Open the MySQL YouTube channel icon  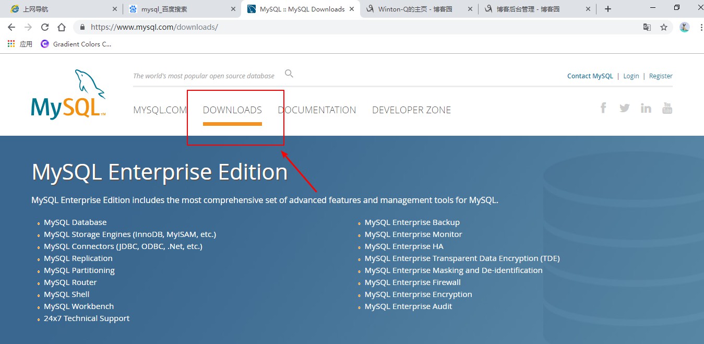pyautogui.click(x=667, y=108)
